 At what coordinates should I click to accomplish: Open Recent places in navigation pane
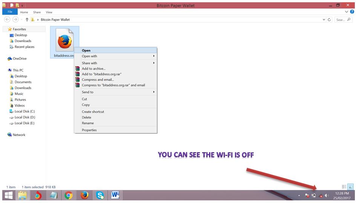tap(24, 47)
